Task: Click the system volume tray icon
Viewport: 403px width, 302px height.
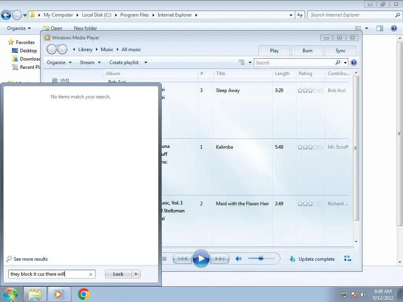Action: 363,295
